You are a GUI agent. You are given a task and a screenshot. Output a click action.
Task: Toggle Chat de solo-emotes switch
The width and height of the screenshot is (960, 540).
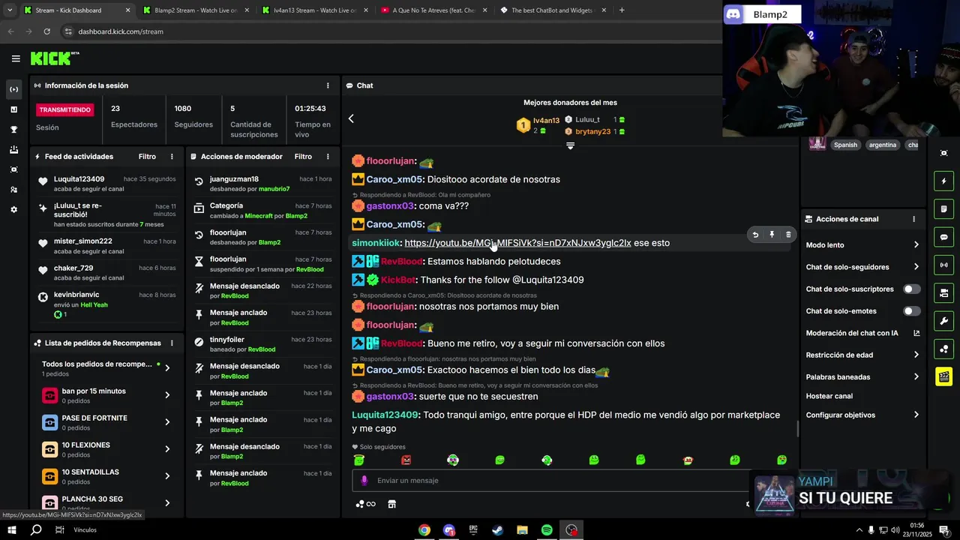point(911,311)
